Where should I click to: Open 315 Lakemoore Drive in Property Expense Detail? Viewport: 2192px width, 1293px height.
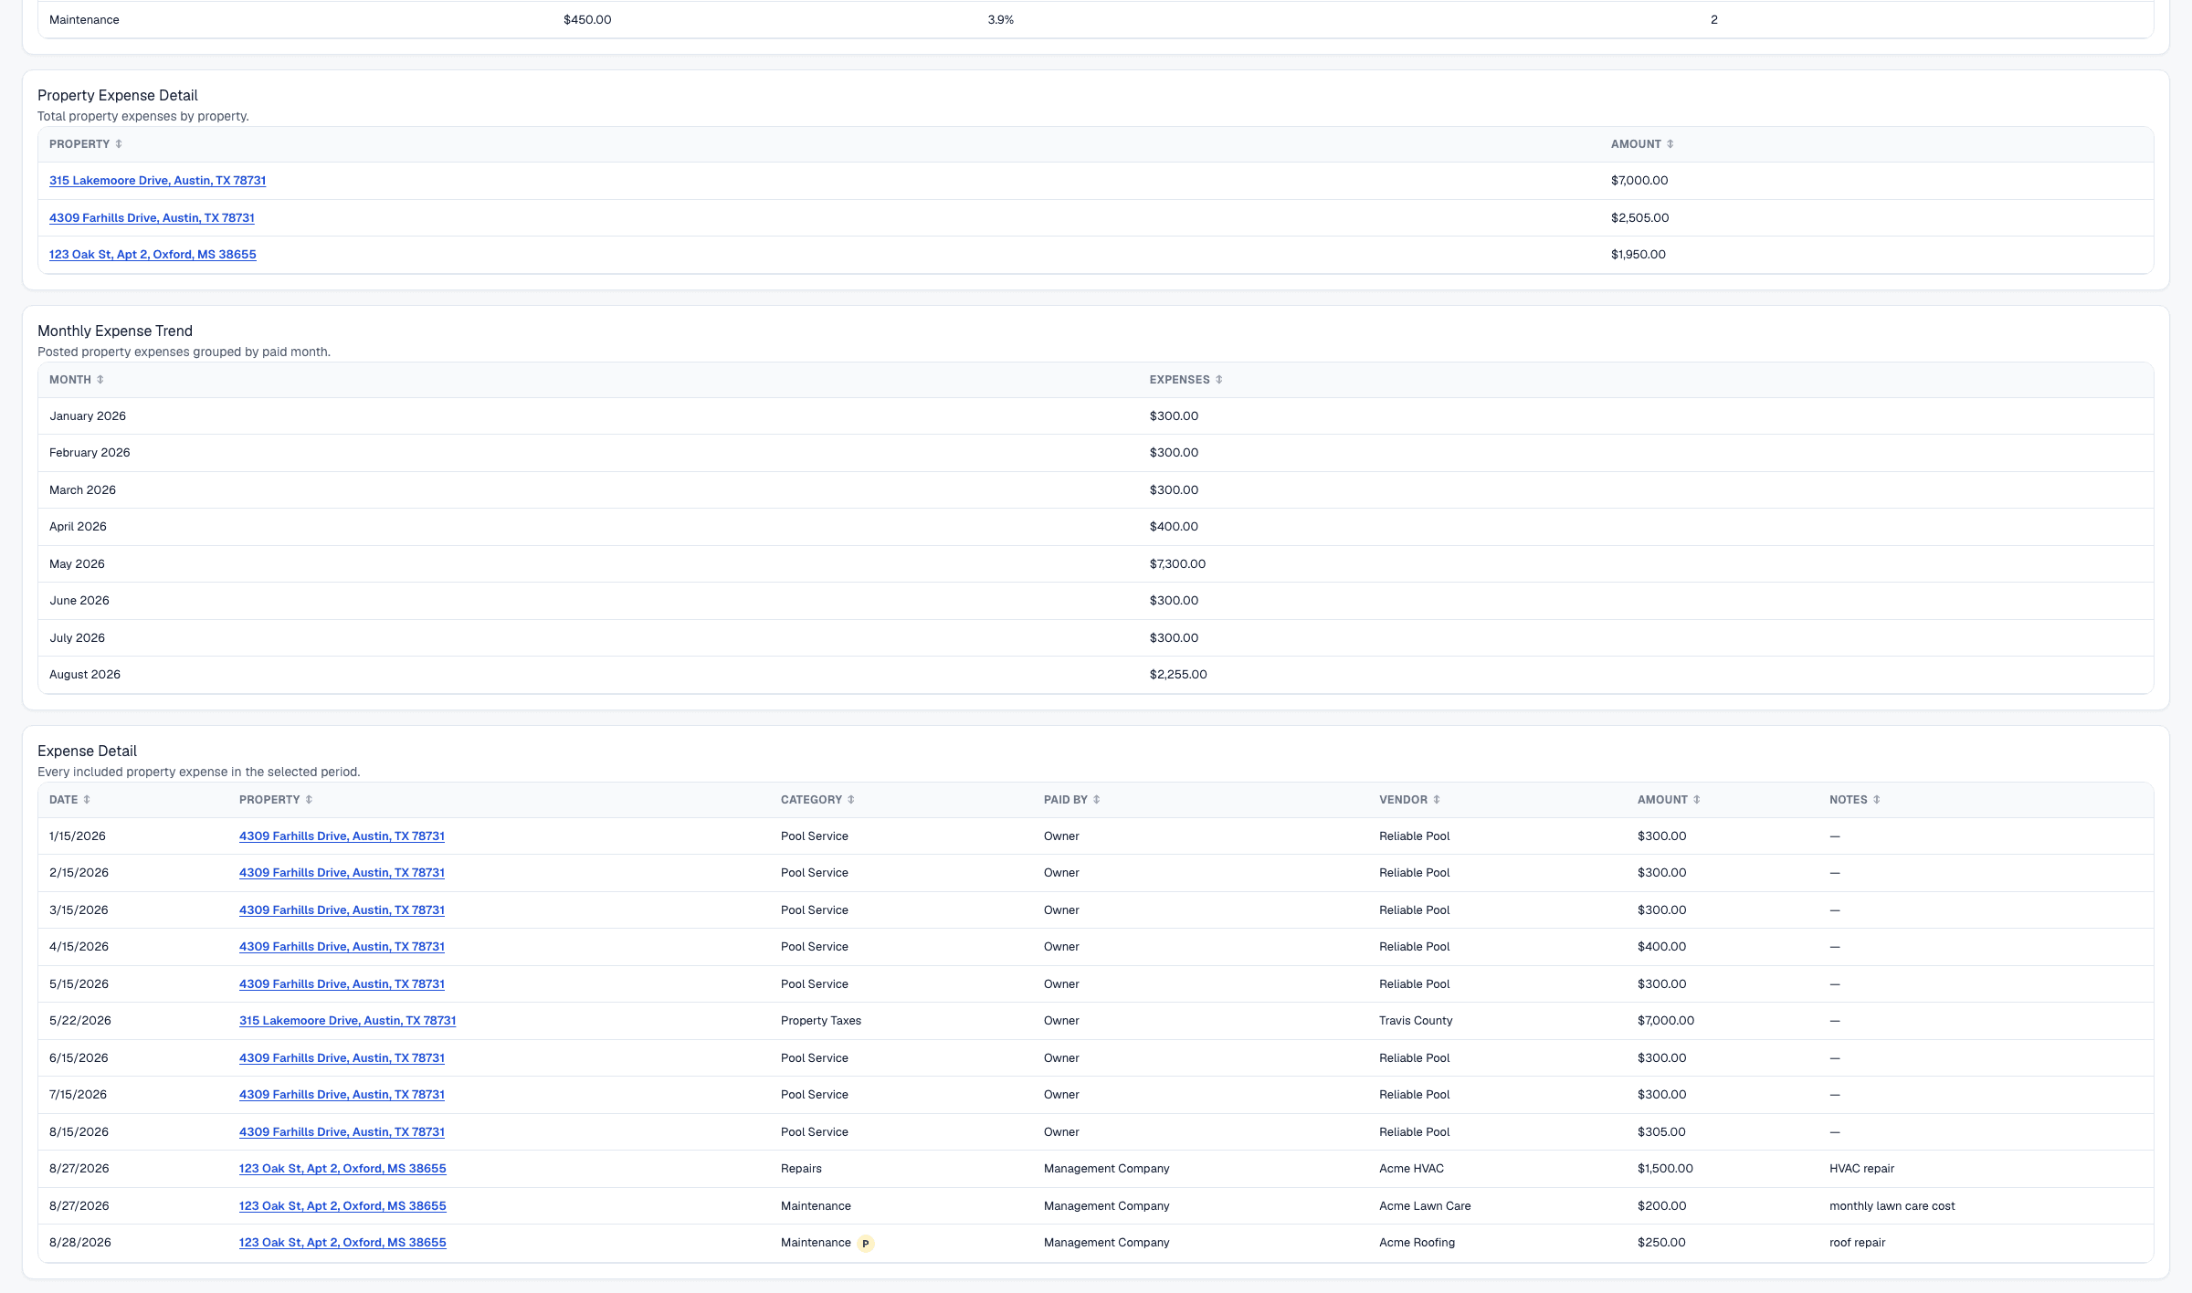pyautogui.click(x=157, y=181)
